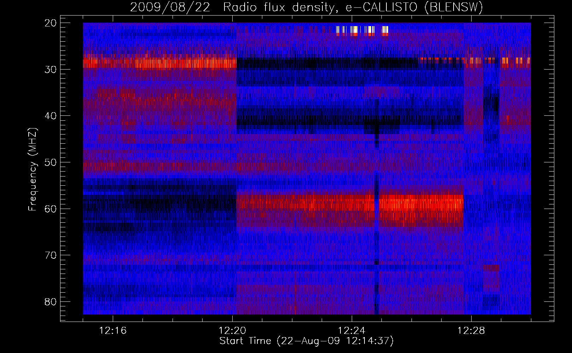The width and height of the screenshot is (572, 353).
Task: Click the 'Start Time (22-Aug-09 12:14:37)' label
Action: pyautogui.click(x=307, y=341)
